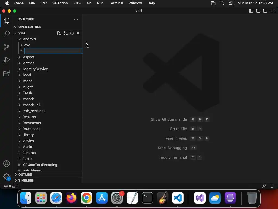
Task: Open the Run menu
Action: (100, 3)
